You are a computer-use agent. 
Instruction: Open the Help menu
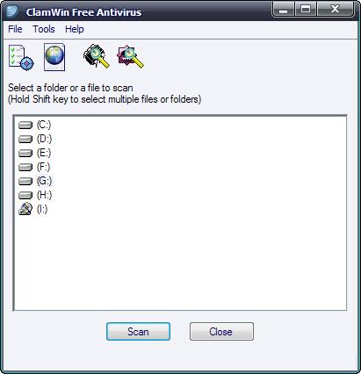(x=75, y=29)
